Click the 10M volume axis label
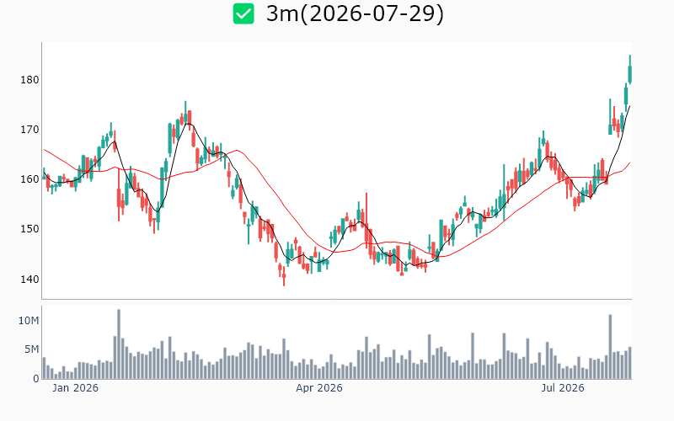 29,321
